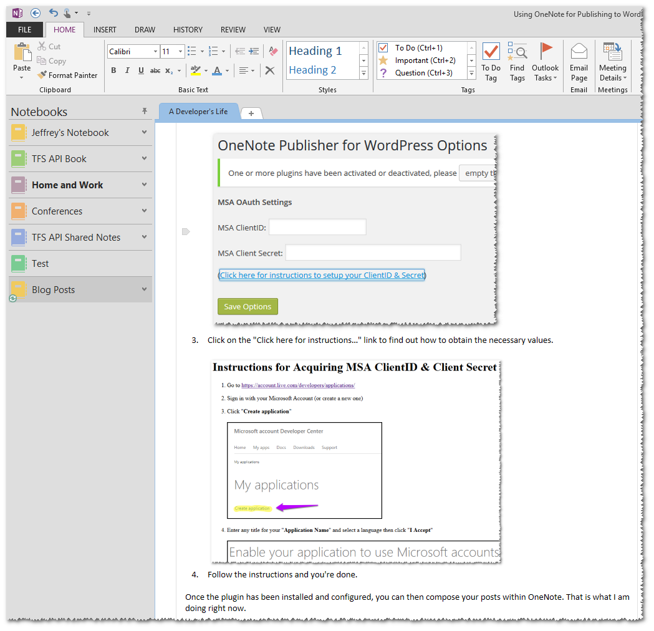
Task: Toggle bold formatting
Action: pos(113,70)
